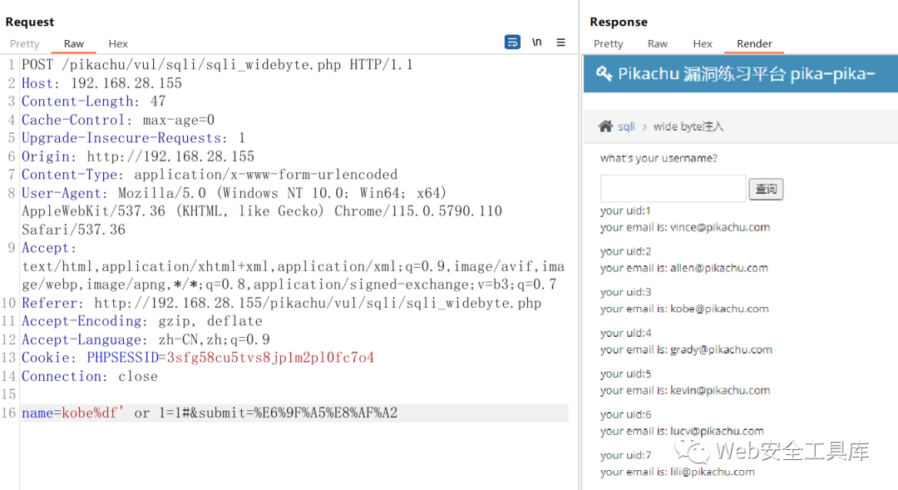Click the your uid:1 result
898x490 pixels.
point(625,211)
